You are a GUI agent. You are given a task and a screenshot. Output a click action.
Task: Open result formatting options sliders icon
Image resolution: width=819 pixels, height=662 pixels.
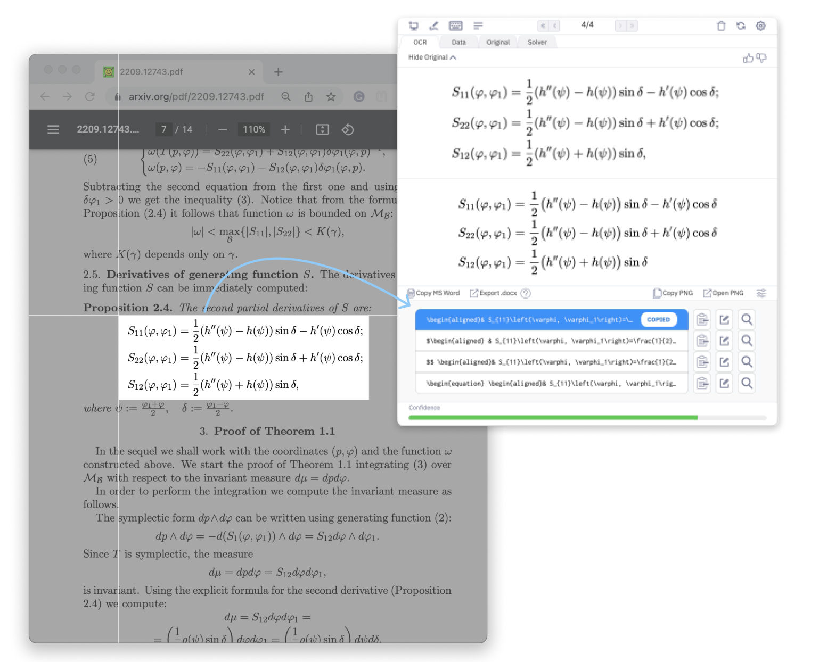pyautogui.click(x=761, y=293)
